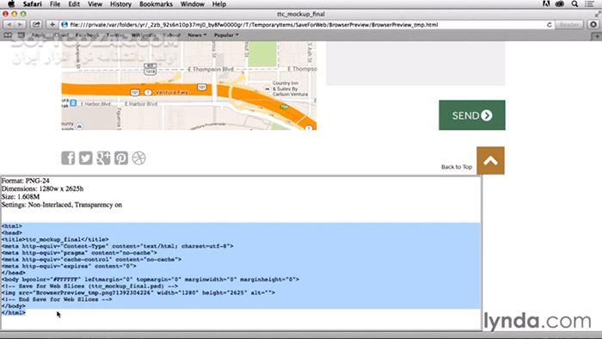
Task: Click the 'Format: PNG-24' text
Action: tap(25, 181)
